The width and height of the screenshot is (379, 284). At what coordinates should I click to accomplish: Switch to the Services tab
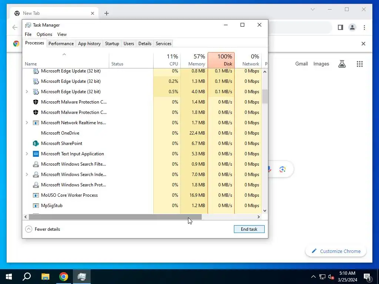[163, 44]
